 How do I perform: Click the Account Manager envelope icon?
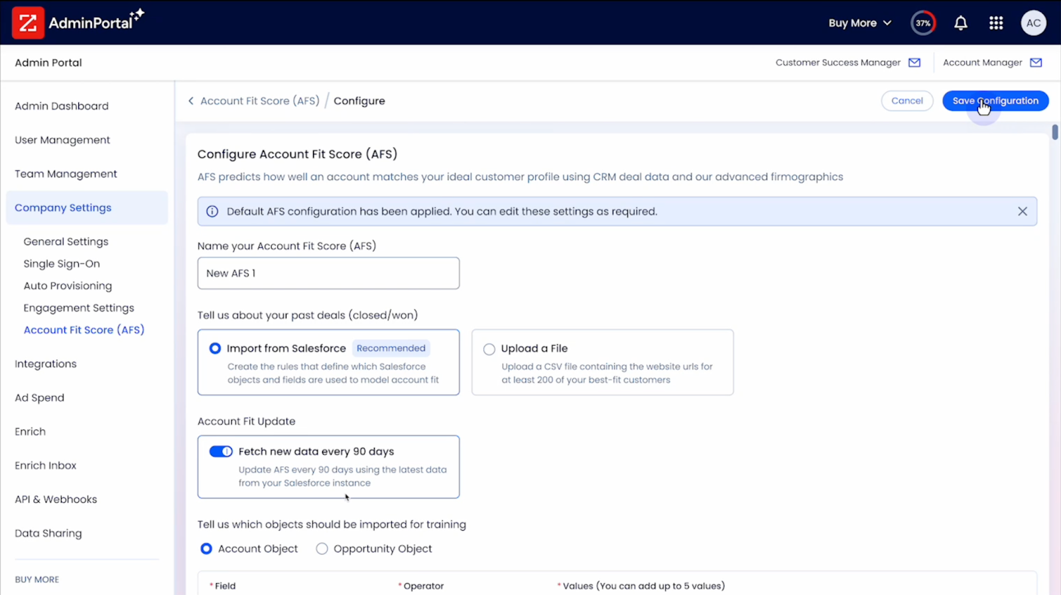point(1036,62)
